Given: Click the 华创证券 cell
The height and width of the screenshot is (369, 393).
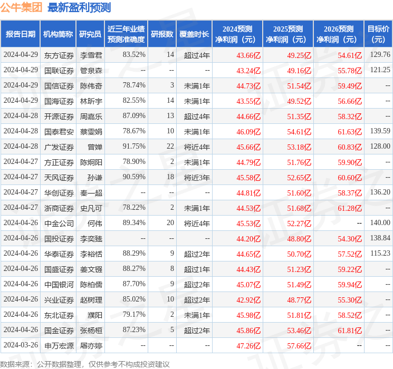Looking at the screenshot, I should click(59, 192).
